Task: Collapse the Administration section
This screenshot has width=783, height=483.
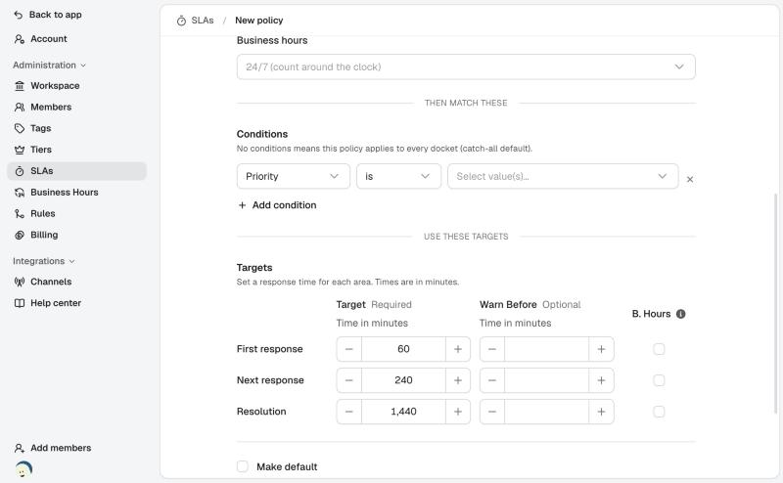Action: click(50, 66)
